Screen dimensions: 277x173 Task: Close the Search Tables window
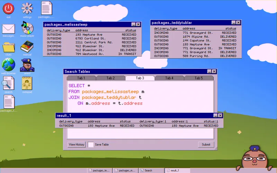coord(214,71)
